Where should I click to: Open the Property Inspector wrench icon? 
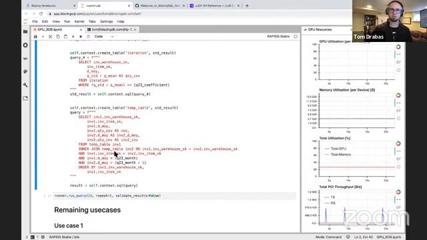click(25, 85)
